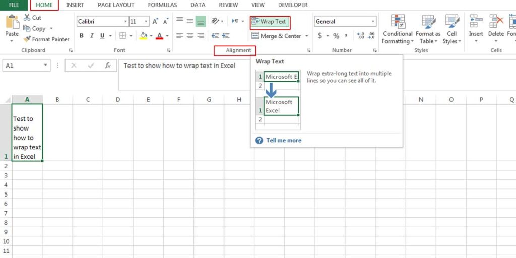Open Cell Styles gallery

pos(452,29)
